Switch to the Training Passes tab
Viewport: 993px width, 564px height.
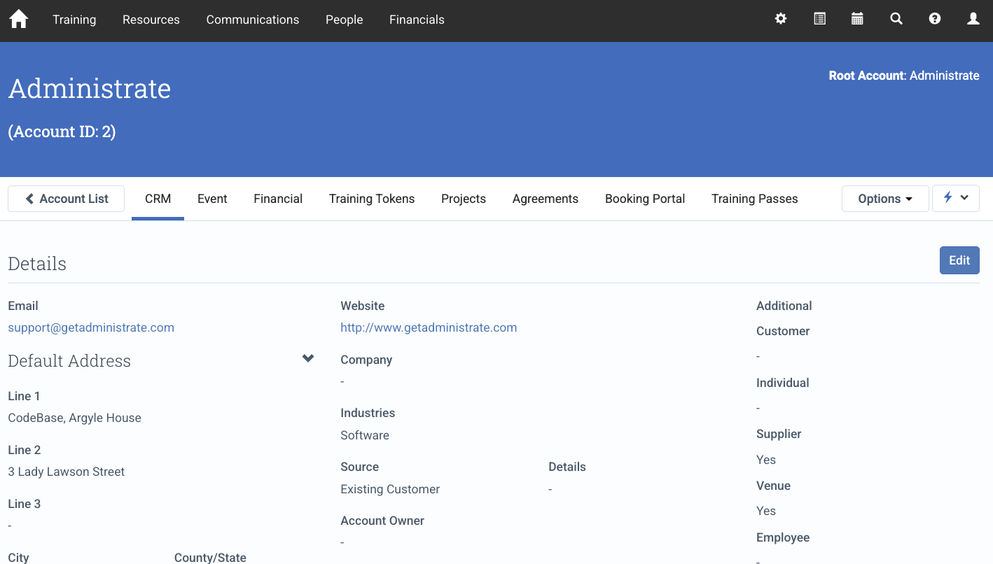(755, 199)
